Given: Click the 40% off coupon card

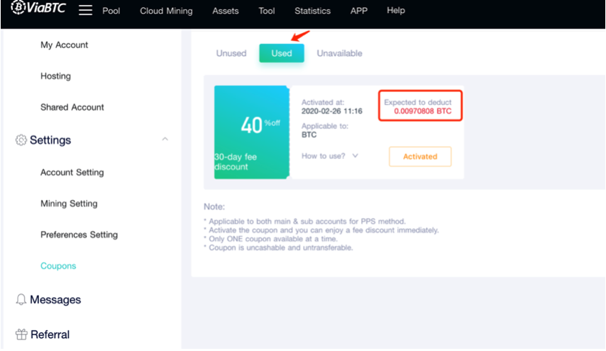Looking at the screenshot, I should click(251, 132).
